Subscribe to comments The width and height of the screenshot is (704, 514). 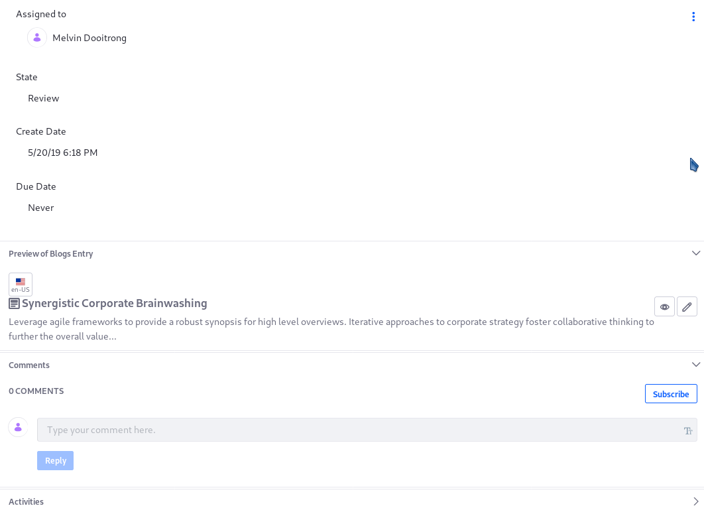(671, 394)
